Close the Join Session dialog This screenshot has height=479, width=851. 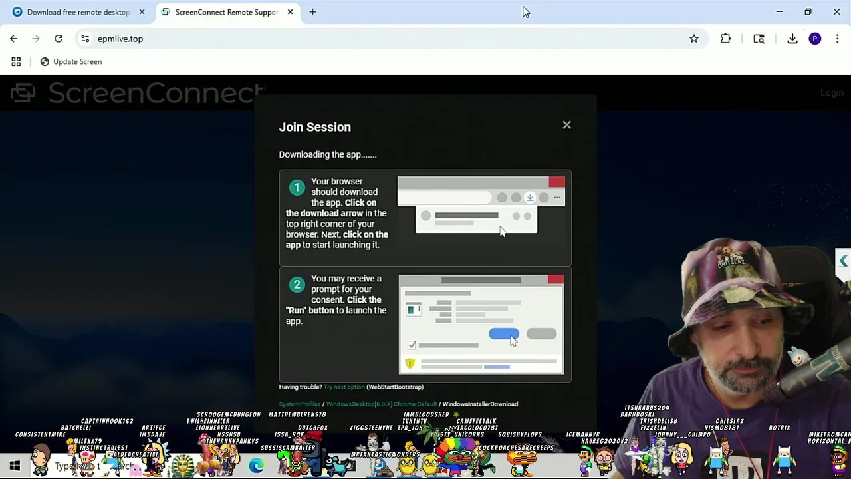pos(566,125)
